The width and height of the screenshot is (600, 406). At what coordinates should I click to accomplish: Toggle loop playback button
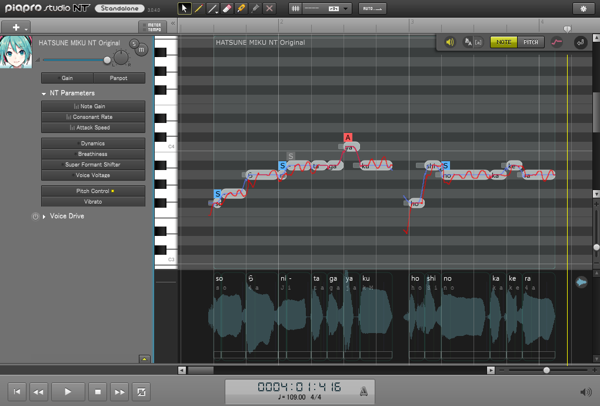pos(141,392)
